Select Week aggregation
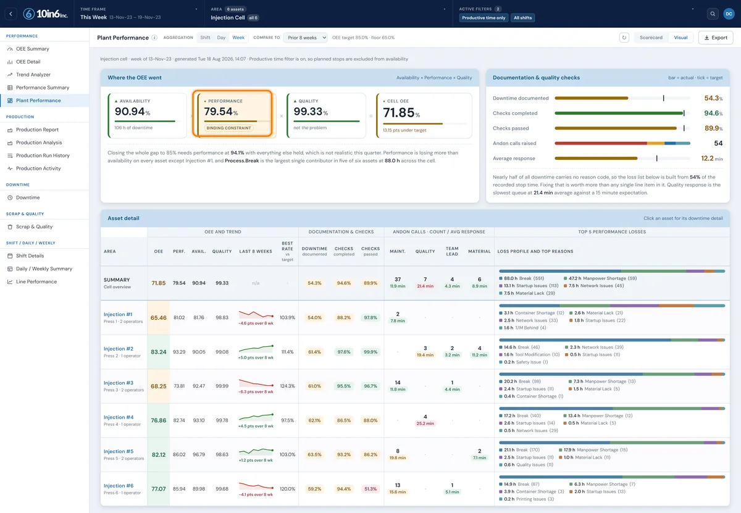 (238, 38)
